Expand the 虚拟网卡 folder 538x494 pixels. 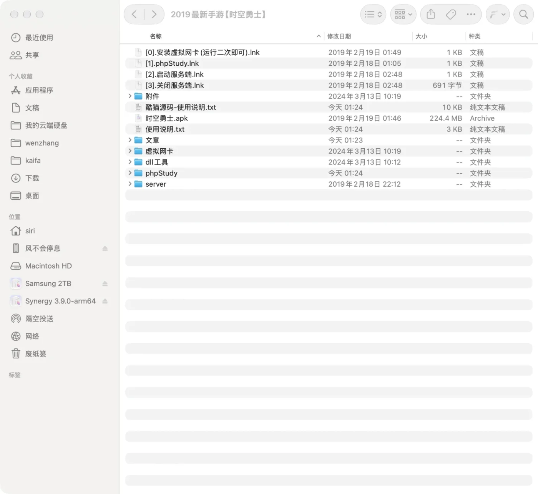pyautogui.click(x=130, y=151)
